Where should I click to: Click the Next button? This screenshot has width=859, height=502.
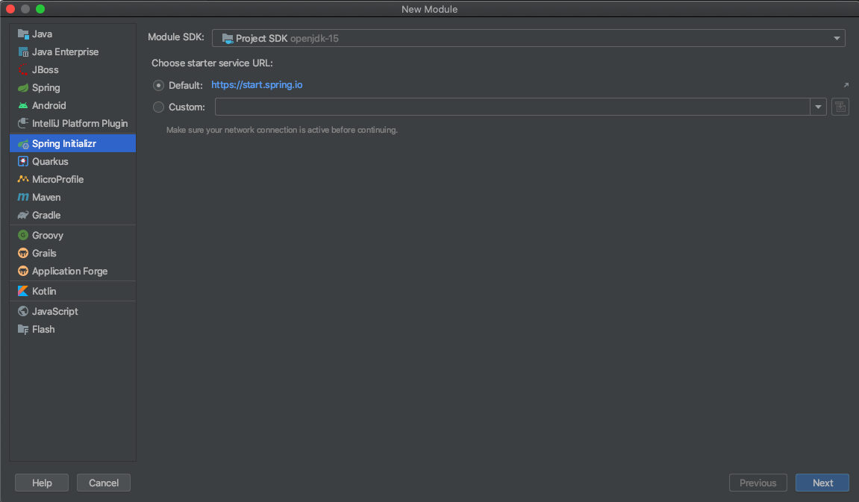click(822, 483)
